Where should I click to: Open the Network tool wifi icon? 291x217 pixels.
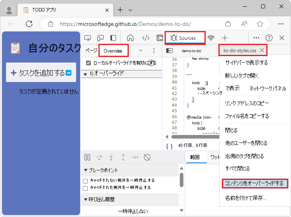(x=211, y=38)
